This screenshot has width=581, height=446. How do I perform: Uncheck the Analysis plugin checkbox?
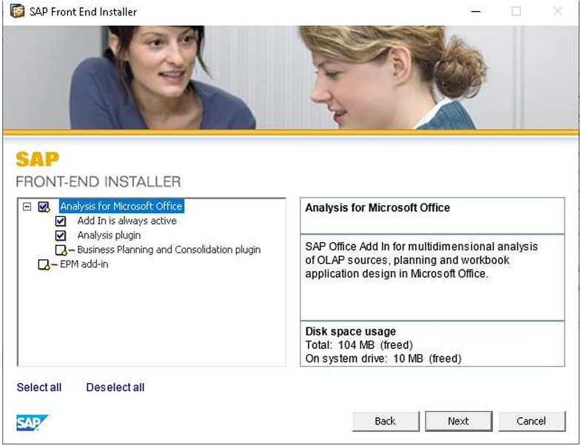(61, 236)
